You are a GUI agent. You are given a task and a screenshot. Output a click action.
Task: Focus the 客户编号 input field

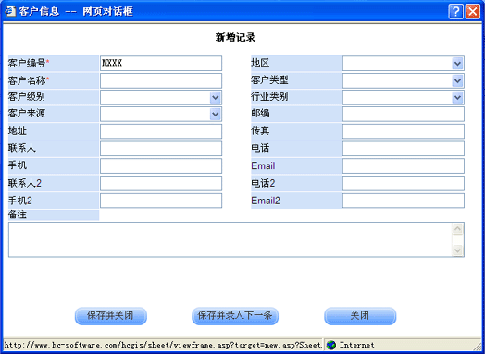[x=161, y=64]
